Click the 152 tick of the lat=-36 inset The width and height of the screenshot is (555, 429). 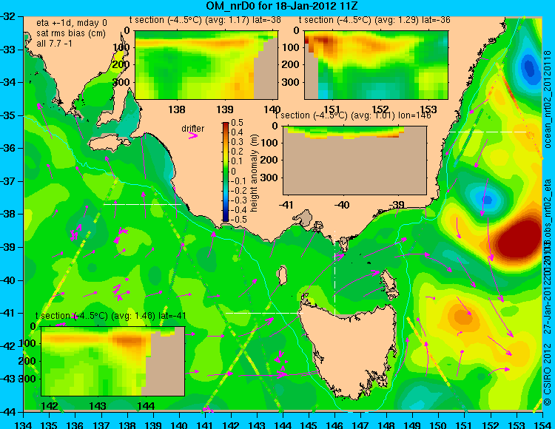(380, 109)
